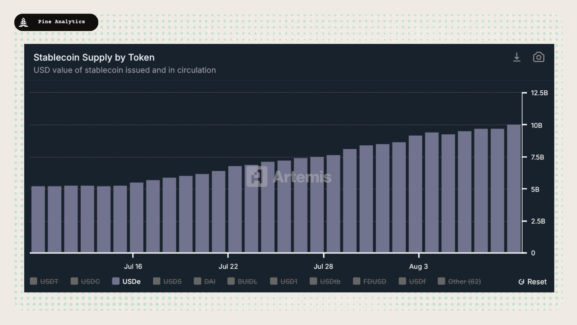The width and height of the screenshot is (577, 325).
Task: Toggle the USDT legend series
Action: (44, 281)
